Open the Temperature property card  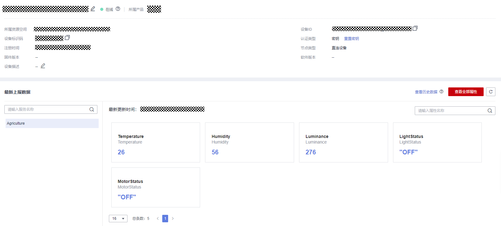point(156,142)
